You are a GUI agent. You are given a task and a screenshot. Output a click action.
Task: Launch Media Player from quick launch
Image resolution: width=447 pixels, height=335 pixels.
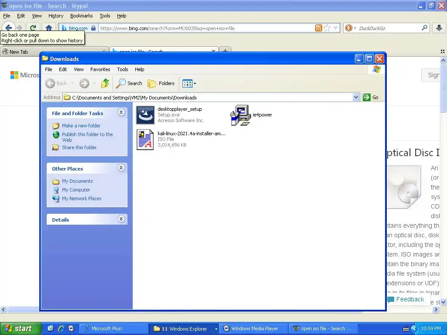(x=71, y=328)
